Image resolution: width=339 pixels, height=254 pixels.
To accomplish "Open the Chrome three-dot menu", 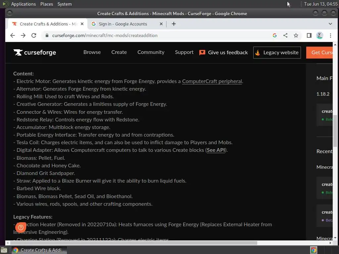I will (330, 35).
